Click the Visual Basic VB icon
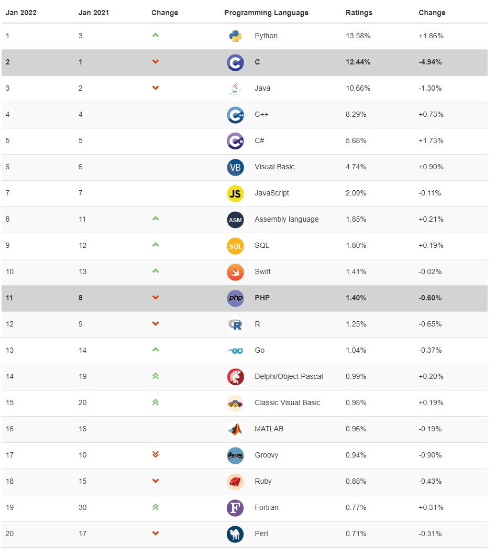This screenshot has width=496, height=555. [235, 167]
